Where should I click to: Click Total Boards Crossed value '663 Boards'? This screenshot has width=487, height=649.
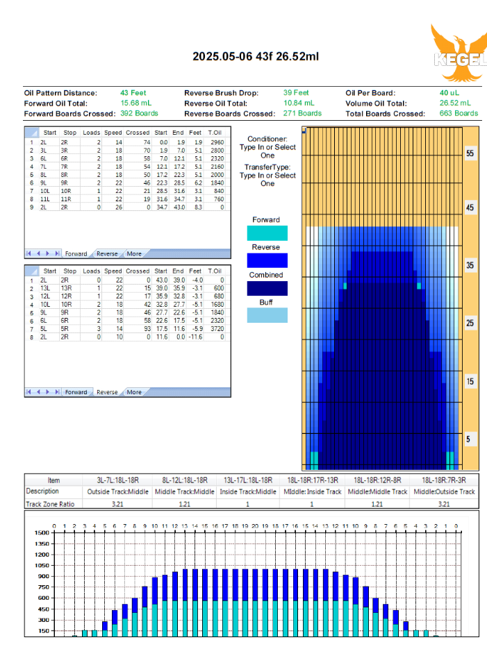point(459,113)
